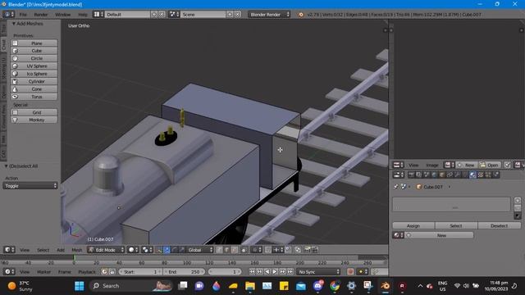Switch to edge select mode

[226, 250]
